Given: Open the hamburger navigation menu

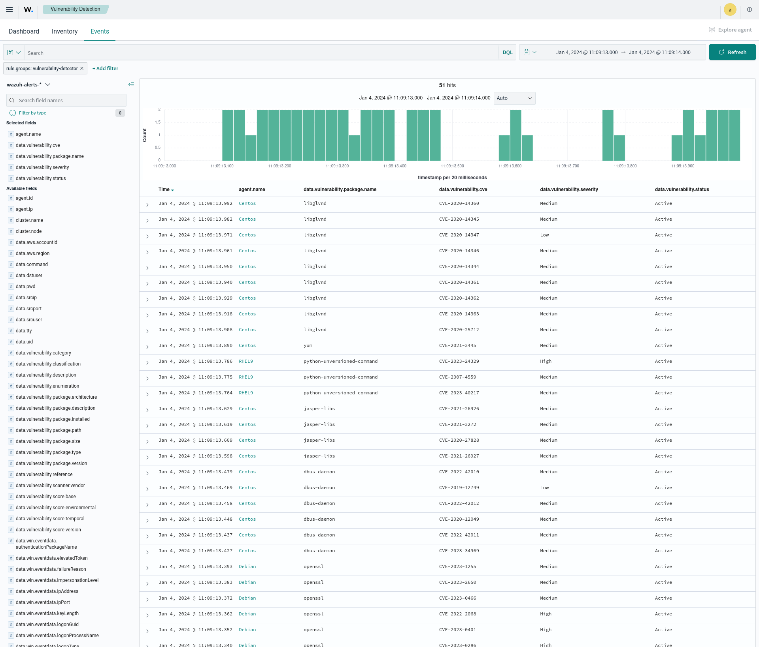Looking at the screenshot, I should (9, 9).
